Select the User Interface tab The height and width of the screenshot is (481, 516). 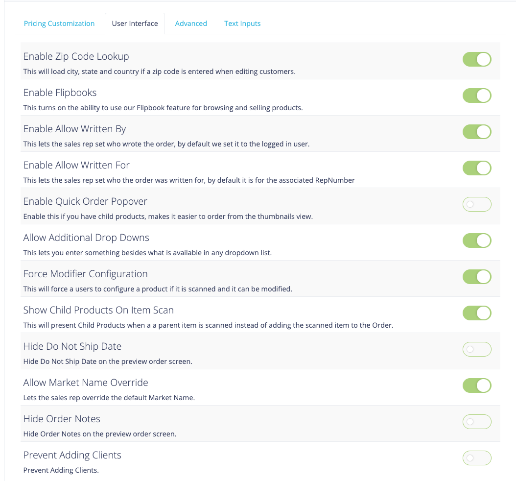tap(135, 24)
